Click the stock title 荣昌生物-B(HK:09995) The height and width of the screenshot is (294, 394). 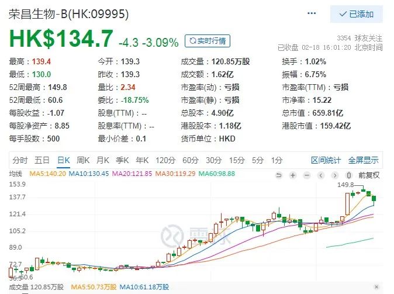pos(68,14)
